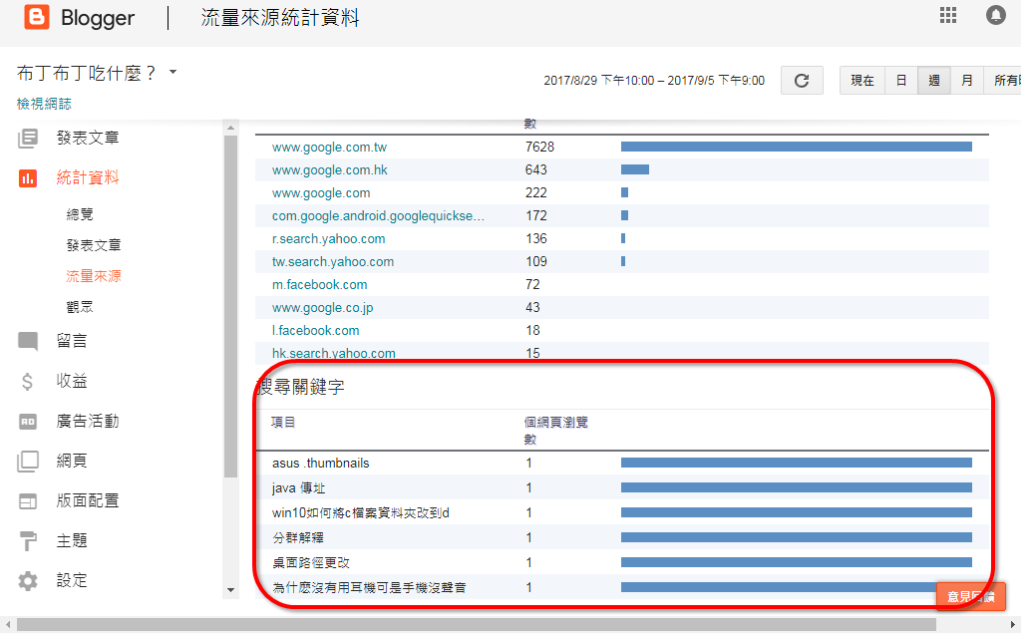
Task: Open the Google apps grid icon
Action: point(948,15)
